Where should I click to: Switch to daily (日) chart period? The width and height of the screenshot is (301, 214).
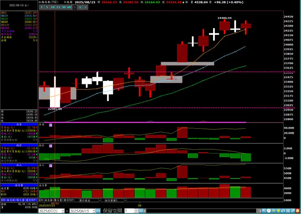click(x=75, y=7)
